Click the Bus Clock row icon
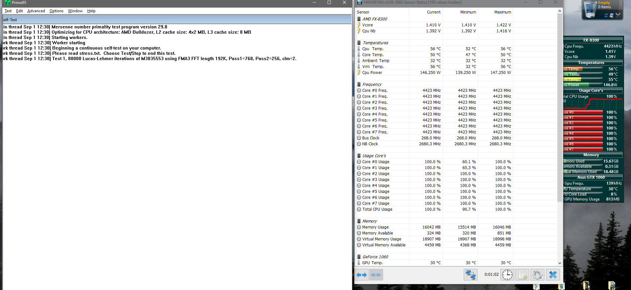This screenshot has height=290, width=631. tap(359, 138)
